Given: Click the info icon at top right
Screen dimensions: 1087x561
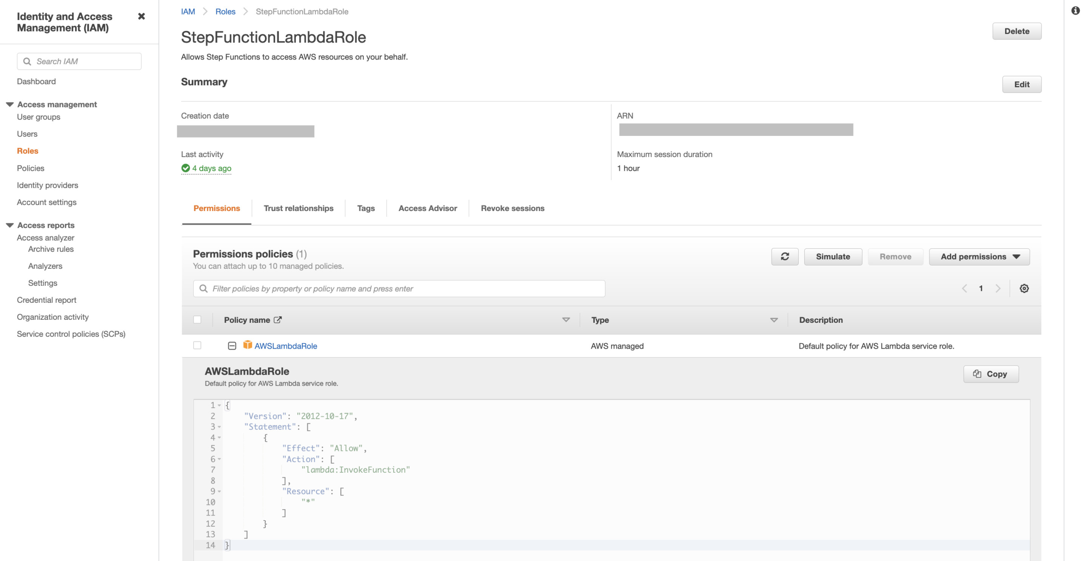Looking at the screenshot, I should point(1075,11).
